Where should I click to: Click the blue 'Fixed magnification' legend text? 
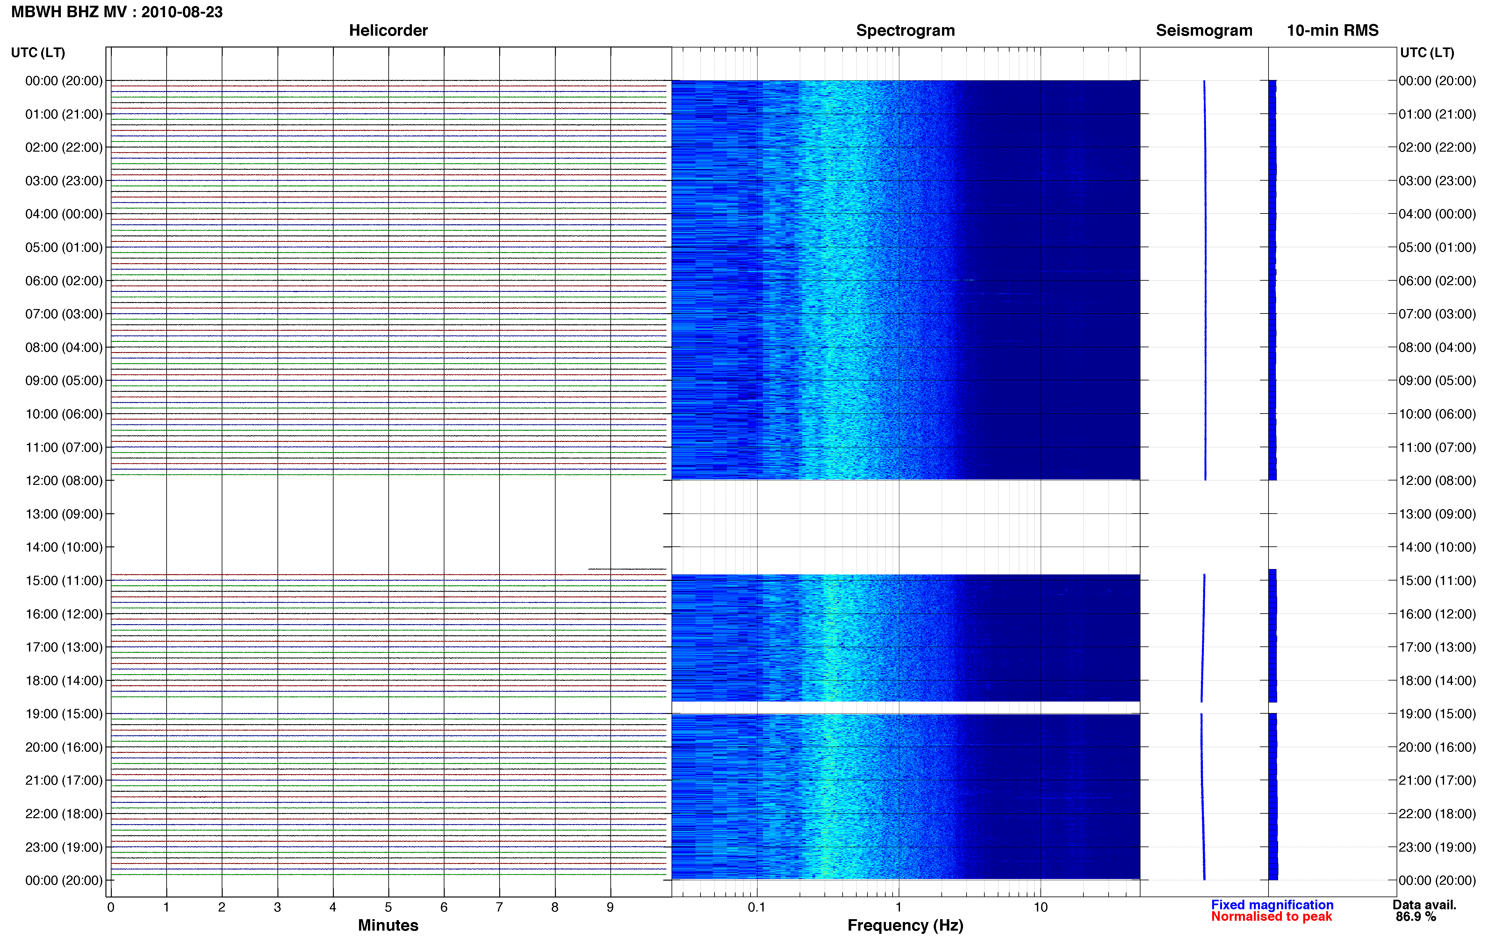point(1272,905)
